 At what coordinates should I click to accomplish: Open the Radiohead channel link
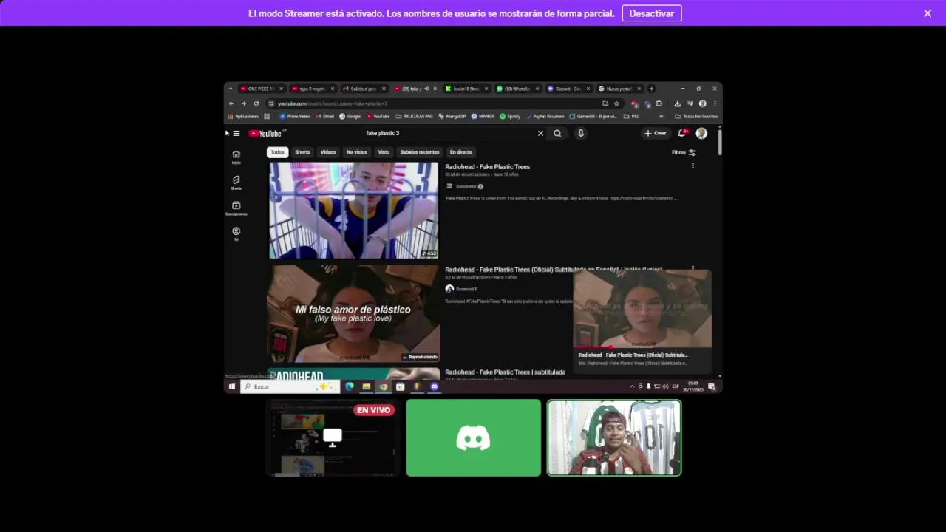coord(466,186)
